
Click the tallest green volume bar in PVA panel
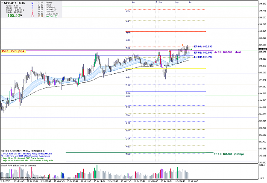click(97, 171)
